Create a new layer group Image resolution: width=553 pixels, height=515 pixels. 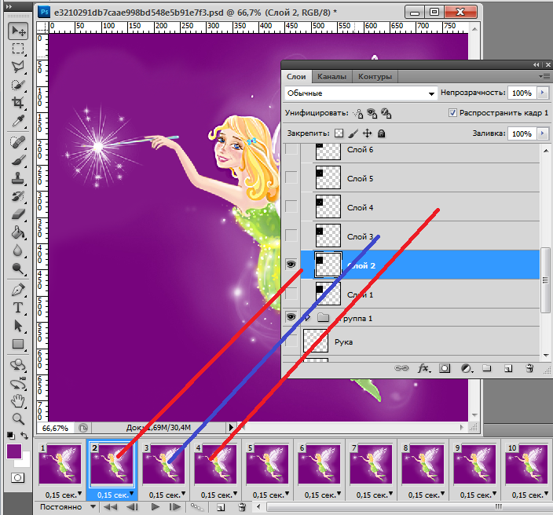tap(487, 368)
